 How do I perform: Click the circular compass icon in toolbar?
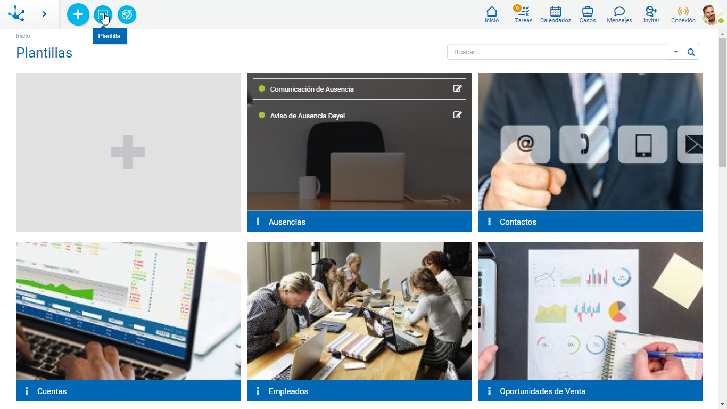click(127, 14)
